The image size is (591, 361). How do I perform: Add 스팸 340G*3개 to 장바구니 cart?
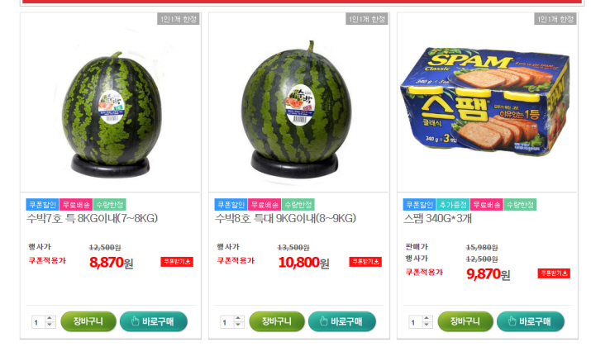[x=465, y=321]
